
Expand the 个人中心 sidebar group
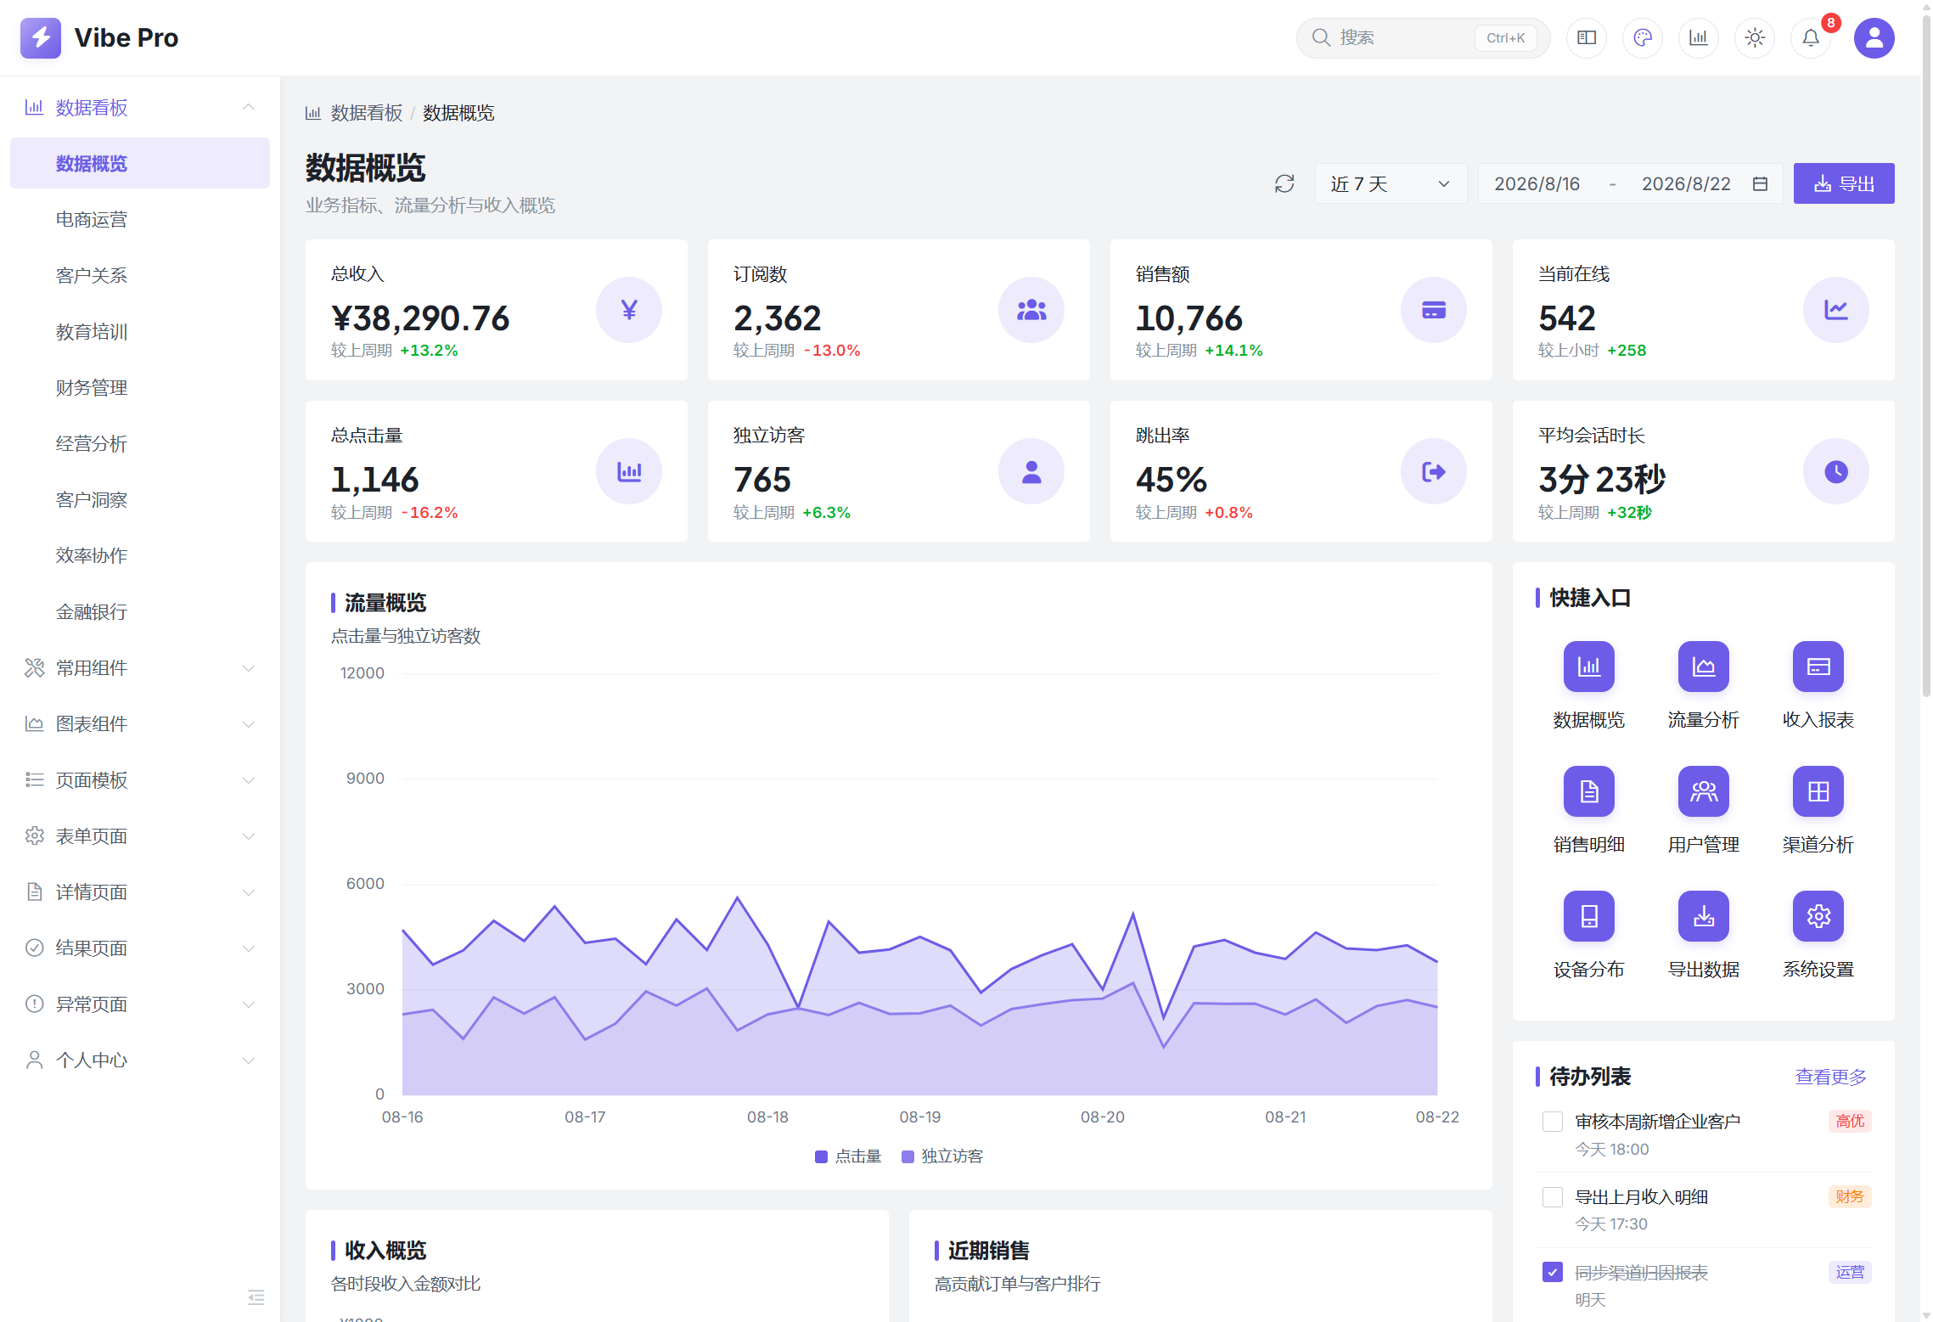coord(140,1060)
